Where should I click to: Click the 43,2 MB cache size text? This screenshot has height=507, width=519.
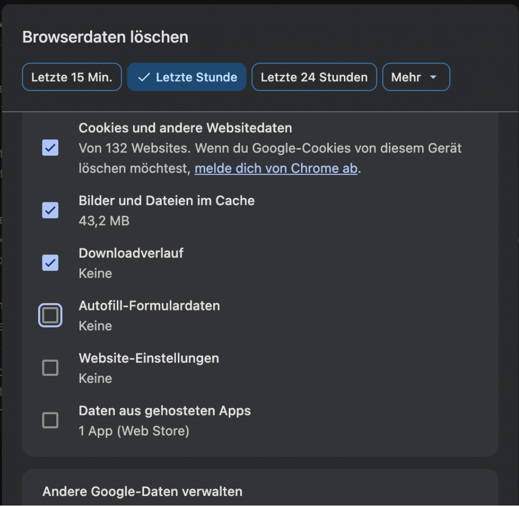pos(104,221)
